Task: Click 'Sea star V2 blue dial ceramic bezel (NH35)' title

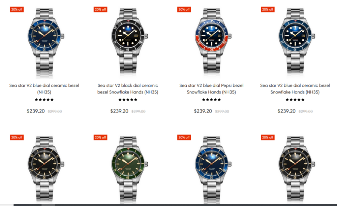Action: 44,89
